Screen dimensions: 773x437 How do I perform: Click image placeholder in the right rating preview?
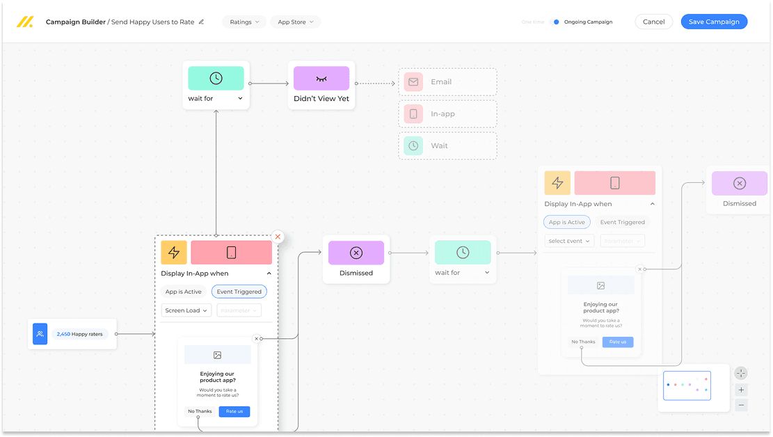[x=601, y=285]
